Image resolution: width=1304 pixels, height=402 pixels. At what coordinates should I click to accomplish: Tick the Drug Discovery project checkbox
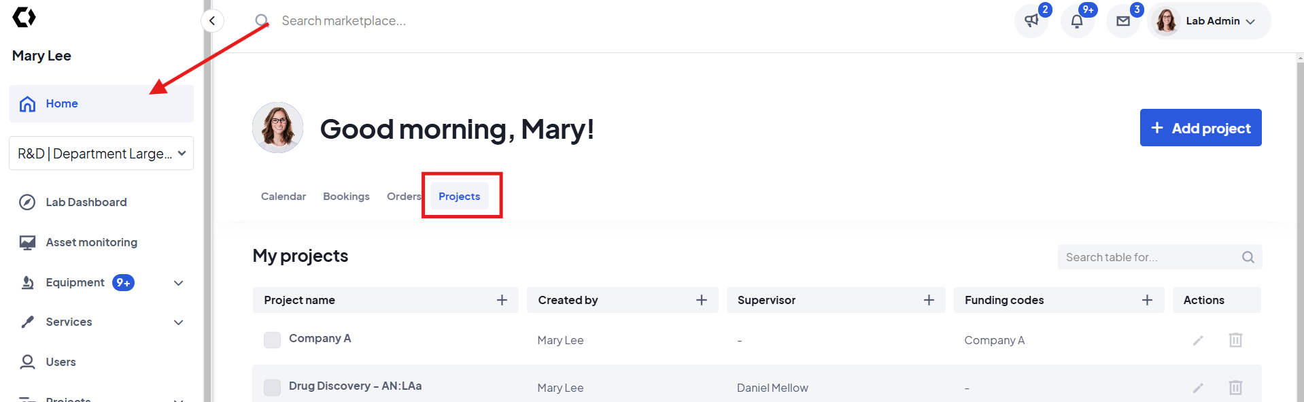[x=272, y=388]
